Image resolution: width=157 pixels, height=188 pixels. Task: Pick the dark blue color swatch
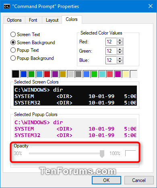tap(24, 74)
